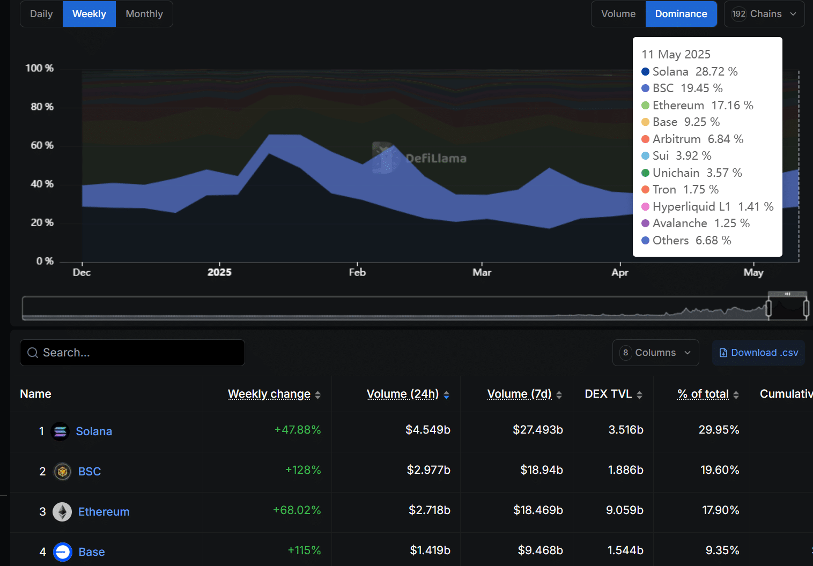Click Base's $9.468b 7d volume
The width and height of the screenshot is (813, 566).
[541, 550]
